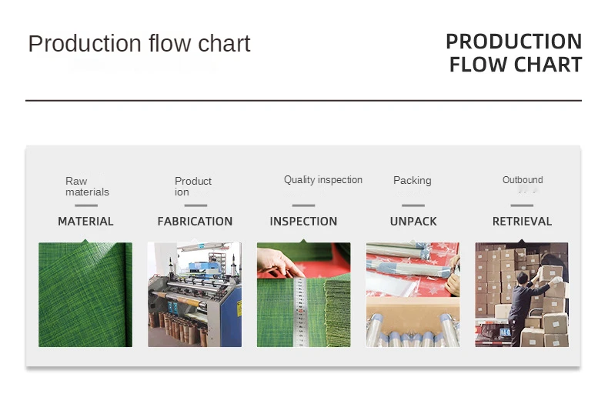The width and height of the screenshot is (608, 394).
Task: Click the FABRICATION heading
Action: click(x=195, y=222)
